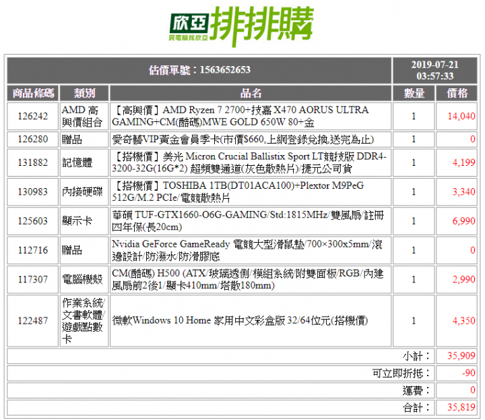Click the 可立即折抵 label
The width and height of the screenshot is (485, 420).
(401, 373)
